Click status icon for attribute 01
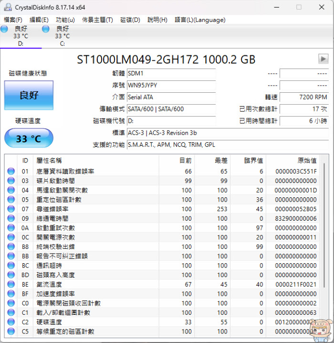 (x=11, y=171)
